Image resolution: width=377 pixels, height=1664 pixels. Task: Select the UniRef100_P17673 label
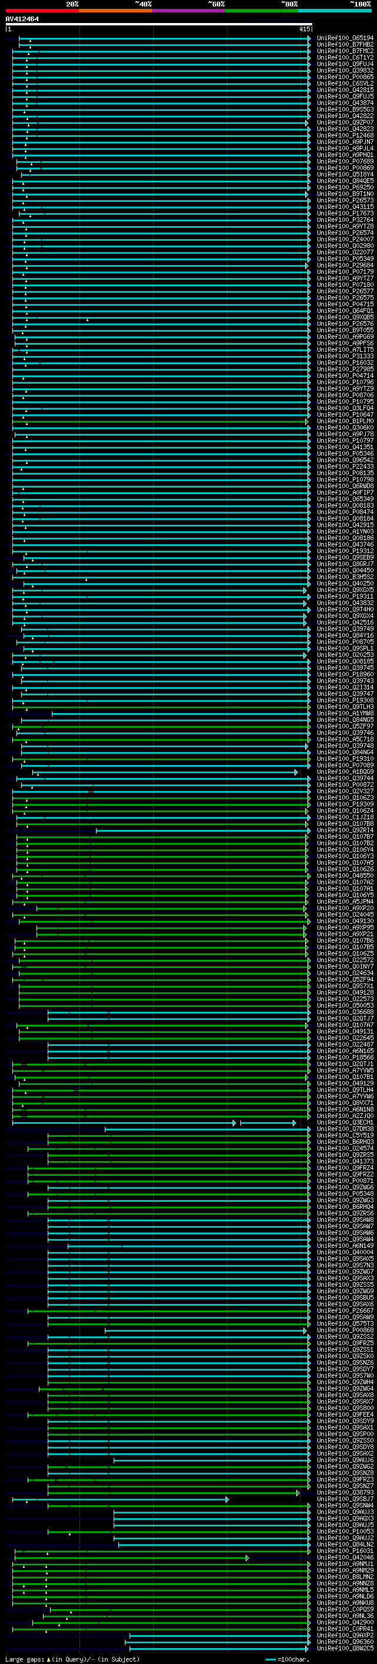click(x=345, y=213)
